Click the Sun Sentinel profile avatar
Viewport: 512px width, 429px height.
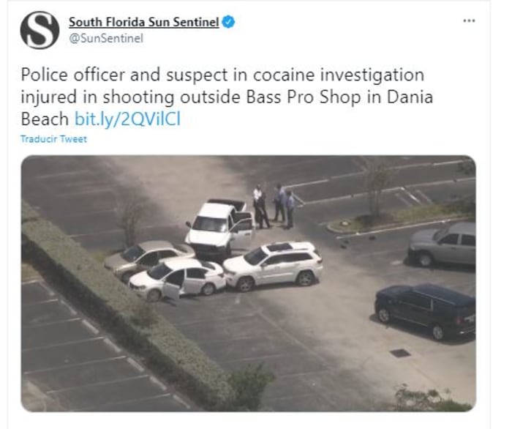pos(39,30)
